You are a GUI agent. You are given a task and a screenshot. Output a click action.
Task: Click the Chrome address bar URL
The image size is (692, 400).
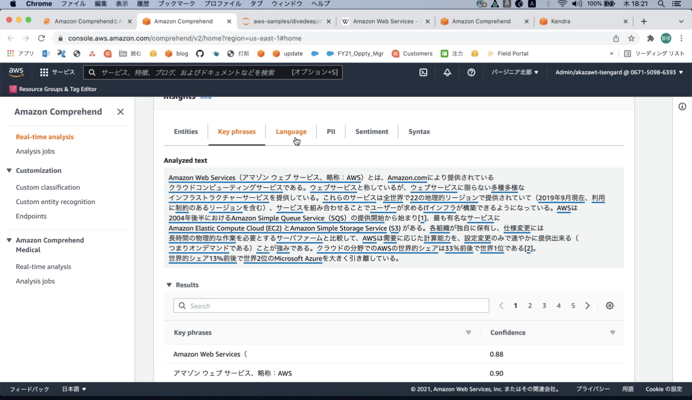185,38
